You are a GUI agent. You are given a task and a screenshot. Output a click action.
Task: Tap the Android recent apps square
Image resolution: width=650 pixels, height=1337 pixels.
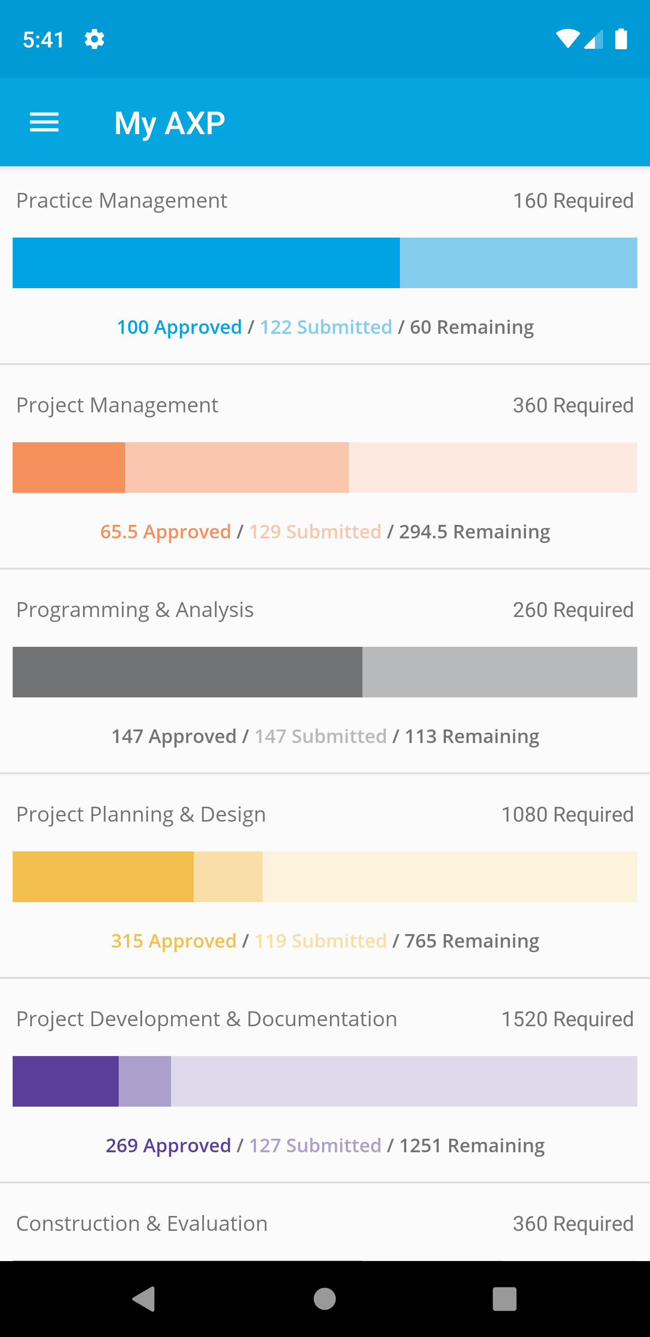505,1299
